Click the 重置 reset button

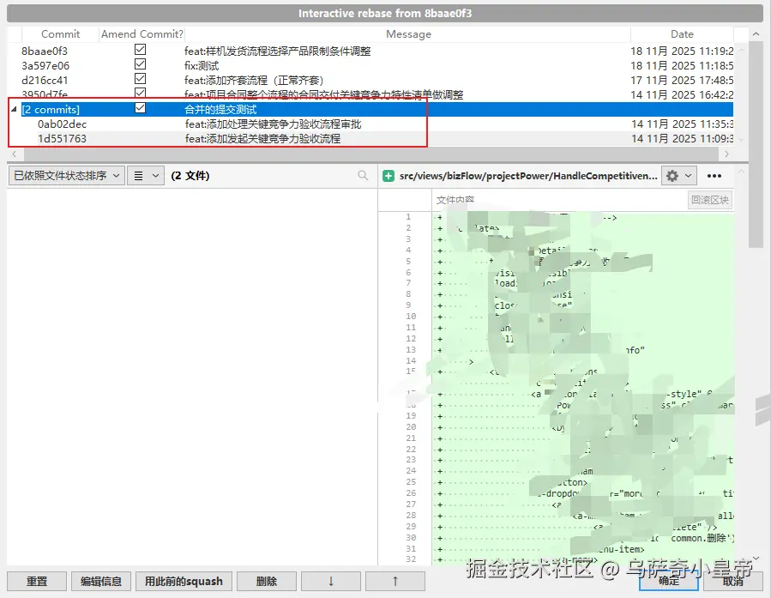coord(37,581)
